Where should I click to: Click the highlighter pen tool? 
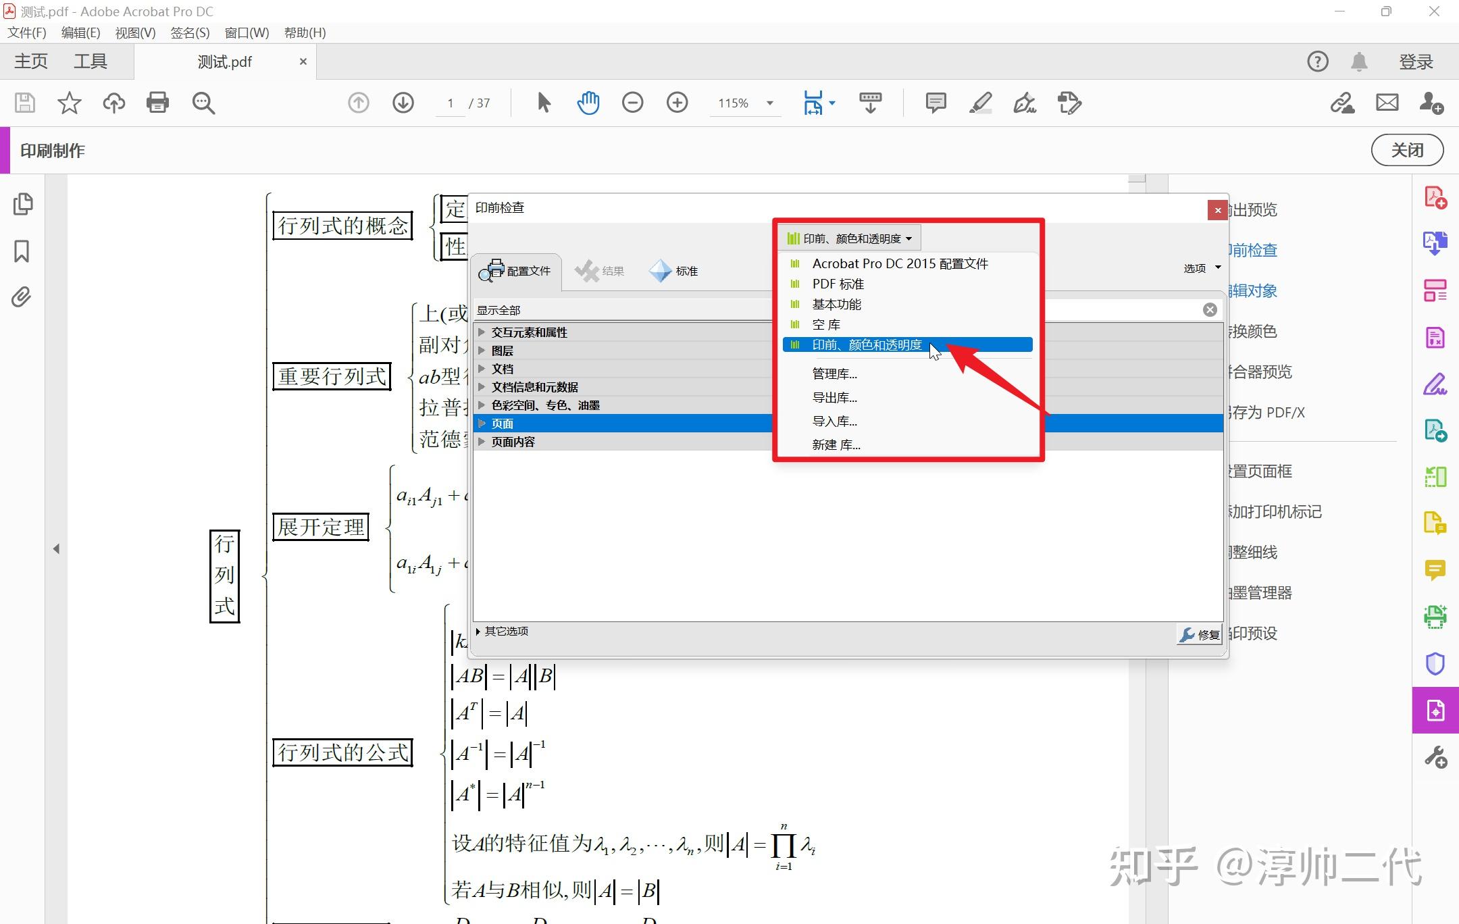(x=980, y=103)
